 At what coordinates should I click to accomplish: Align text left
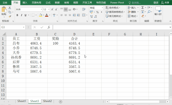tap(62, 15)
